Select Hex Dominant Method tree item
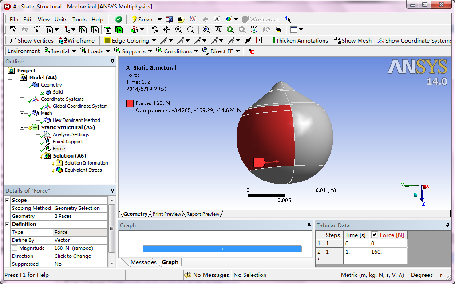This screenshot has width=455, height=284. 76,120
